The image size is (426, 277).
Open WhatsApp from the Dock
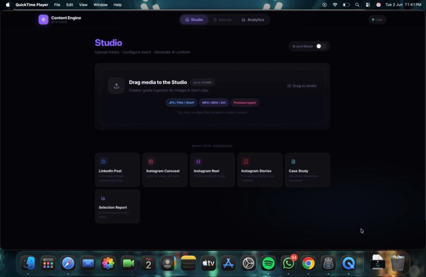[x=288, y=263]
